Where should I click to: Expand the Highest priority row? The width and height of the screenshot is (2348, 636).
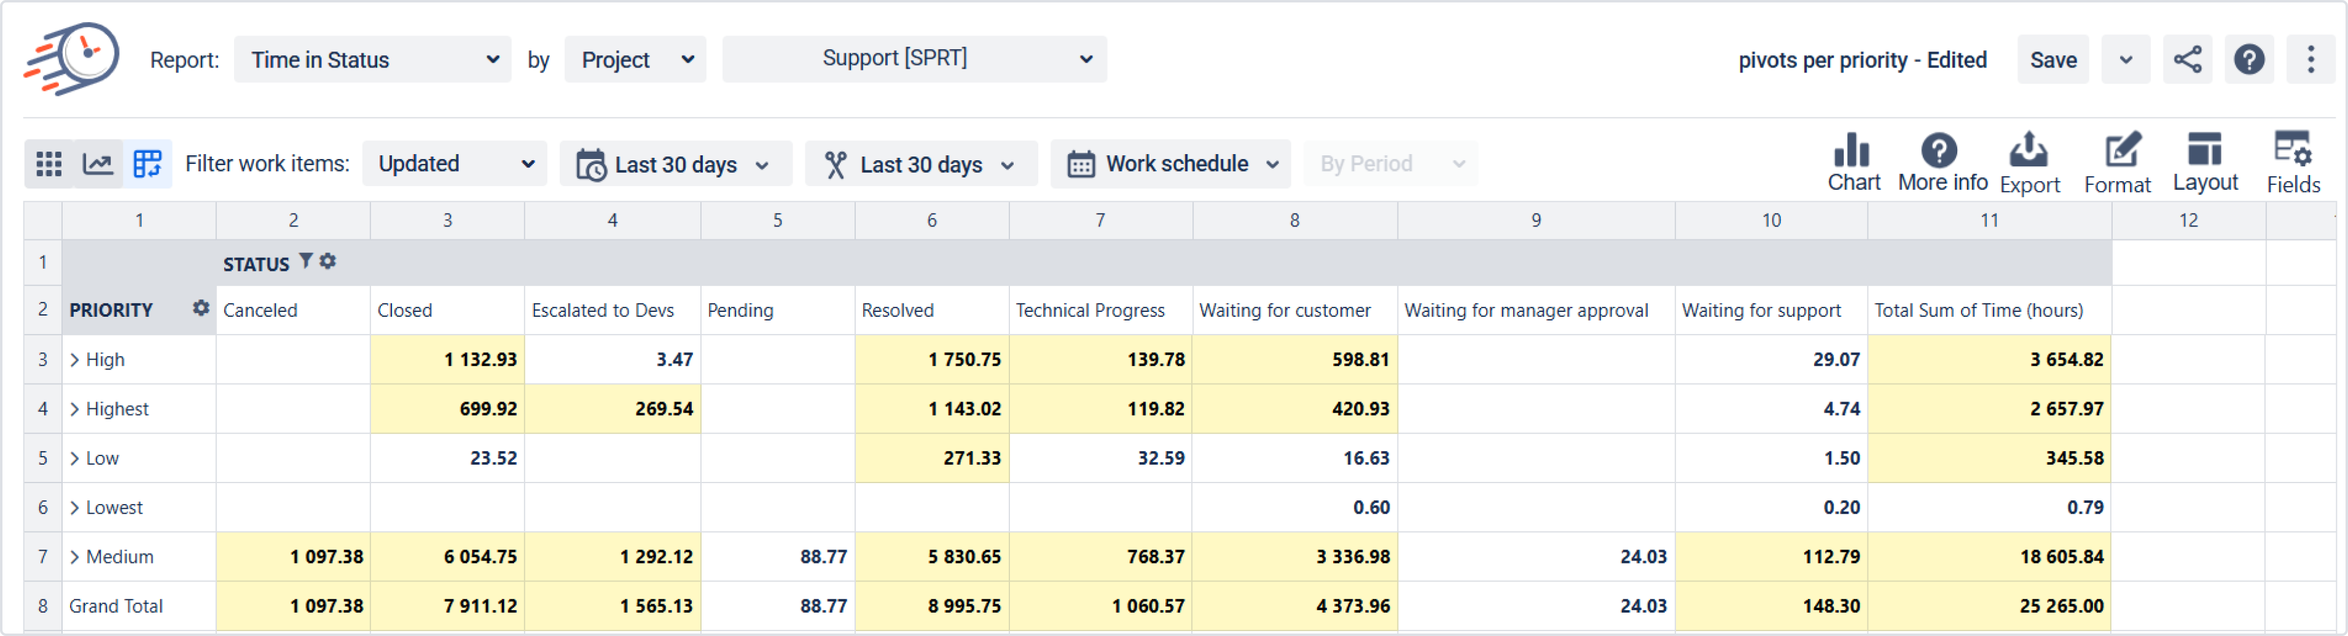point(75,409)
